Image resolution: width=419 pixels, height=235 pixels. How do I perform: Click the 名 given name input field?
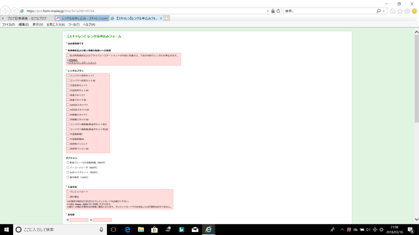(x=102, y=220)
